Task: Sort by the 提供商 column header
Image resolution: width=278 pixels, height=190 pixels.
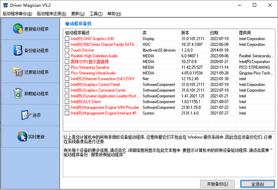Action: tap(256, 33)
